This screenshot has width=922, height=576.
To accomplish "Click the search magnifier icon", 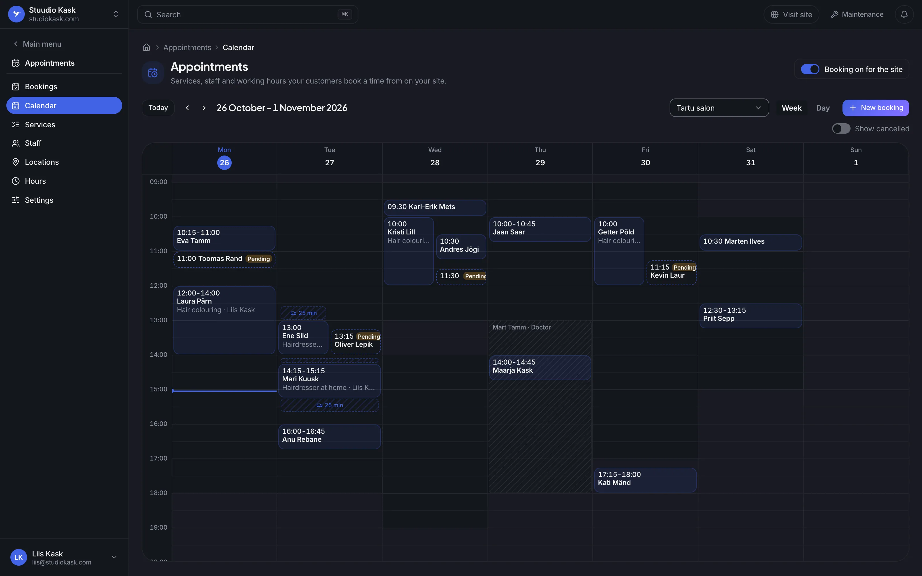I will (x=148, y=14).
